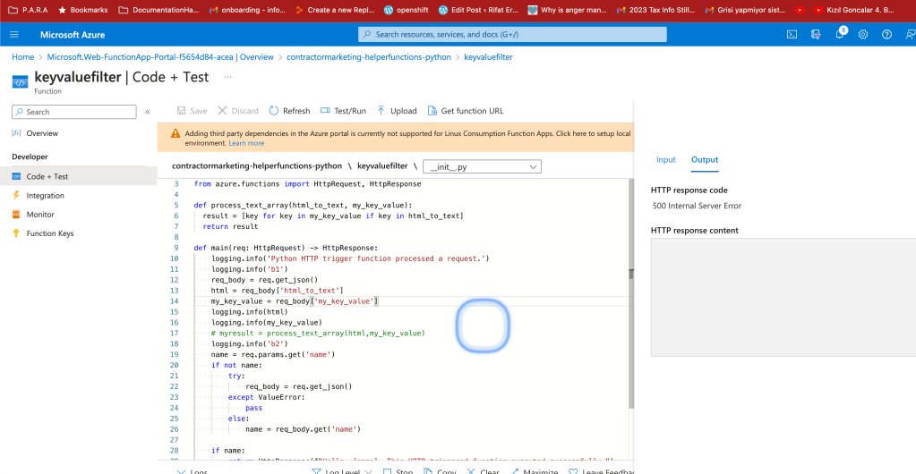Open the Azure portal hamburger menu
916x474 pixels.
(x=14, y=35)
